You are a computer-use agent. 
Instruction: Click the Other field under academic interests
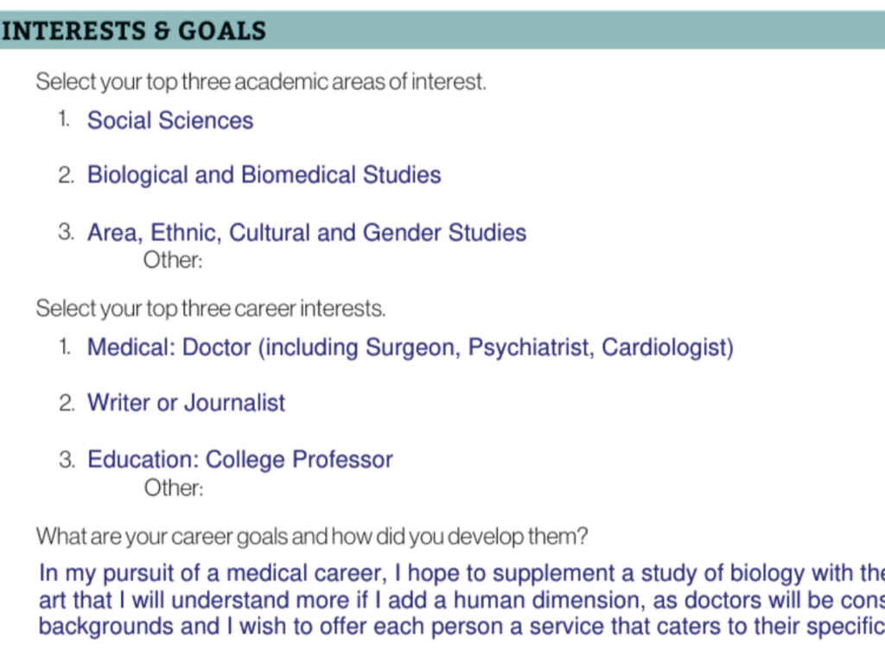[x=173, y=260]
